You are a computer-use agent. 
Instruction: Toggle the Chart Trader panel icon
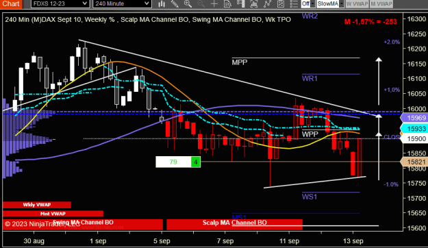[x=240, y=4]
